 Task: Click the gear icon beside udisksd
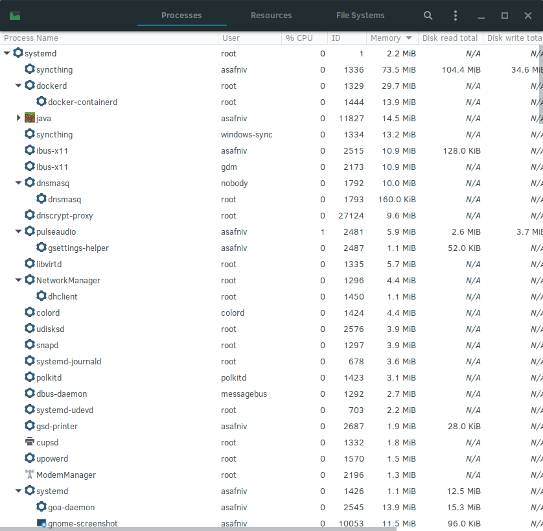[x=30, y=328]
